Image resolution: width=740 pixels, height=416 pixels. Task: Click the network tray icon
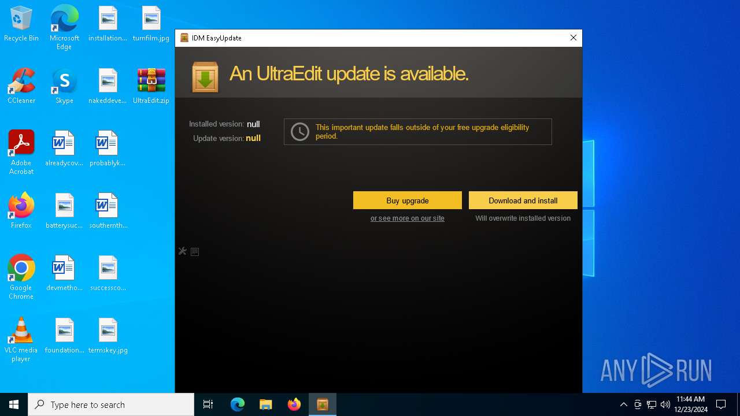(652, 404)
